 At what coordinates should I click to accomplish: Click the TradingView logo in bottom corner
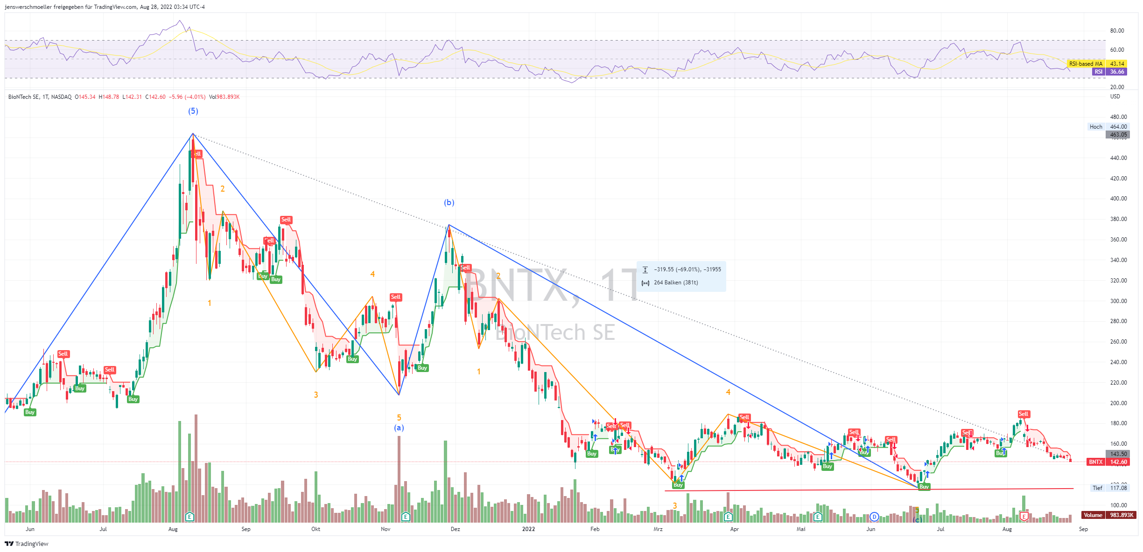[x=27, y=544]
